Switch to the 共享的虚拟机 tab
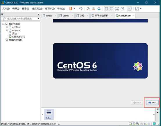The height and width of the screenshot is (126, 161). 101,16
